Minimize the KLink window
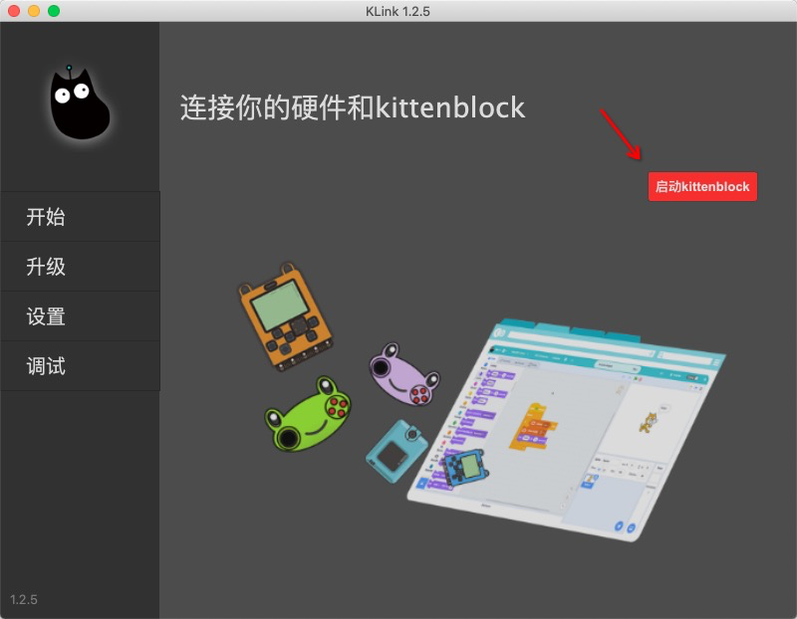This screenshot has width=797, height=619. (x=34, y=11)
